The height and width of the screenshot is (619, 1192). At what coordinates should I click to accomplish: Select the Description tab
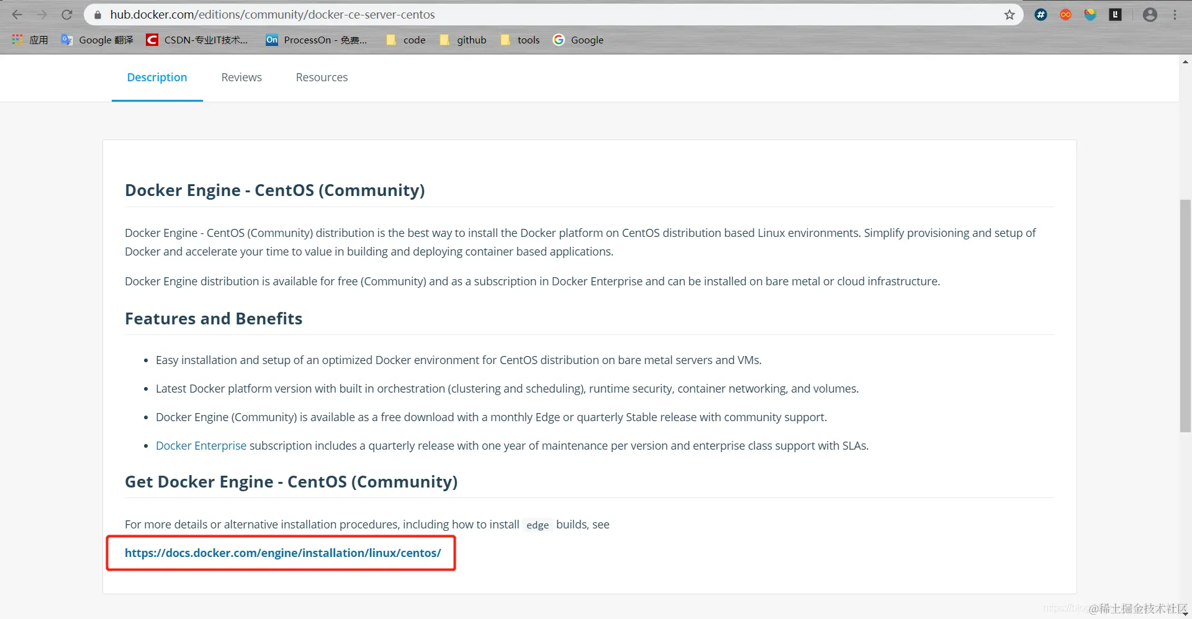[x=157, y=78]
